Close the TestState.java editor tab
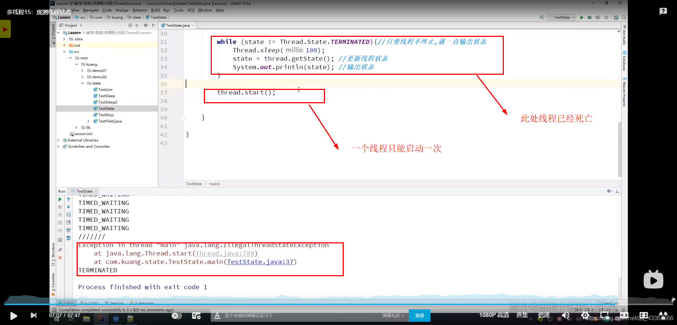The width and height of the screenshot is (677, 325). click(193, 26)
